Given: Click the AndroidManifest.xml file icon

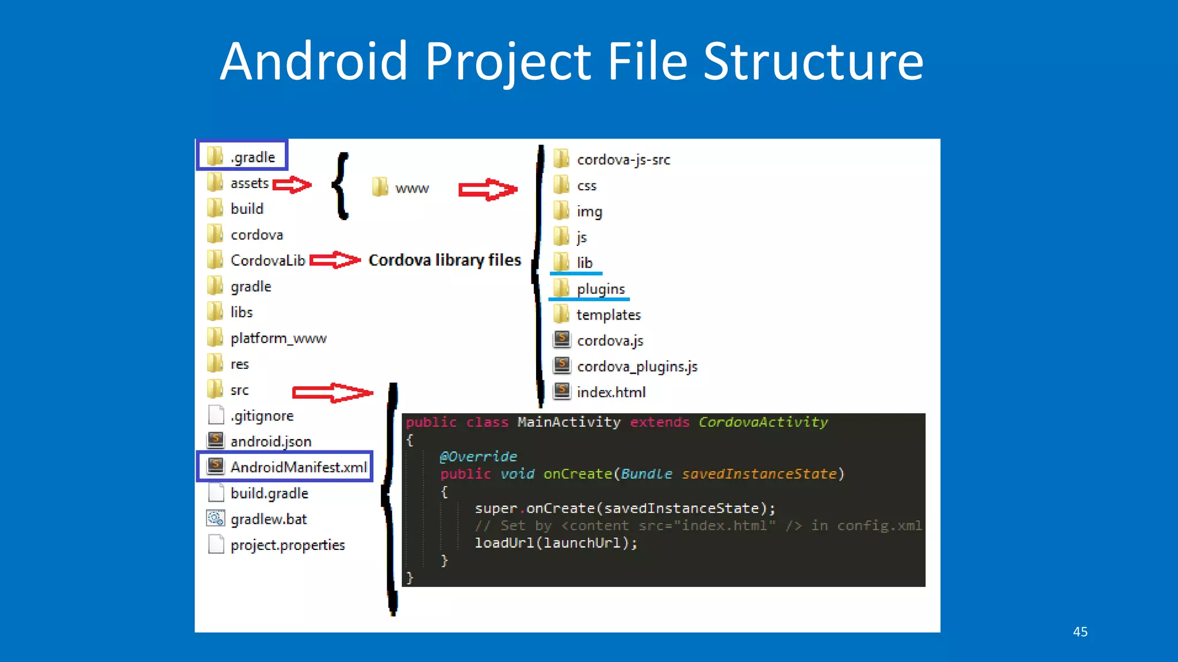Looking at the screenshot, I should coord(216,466).
